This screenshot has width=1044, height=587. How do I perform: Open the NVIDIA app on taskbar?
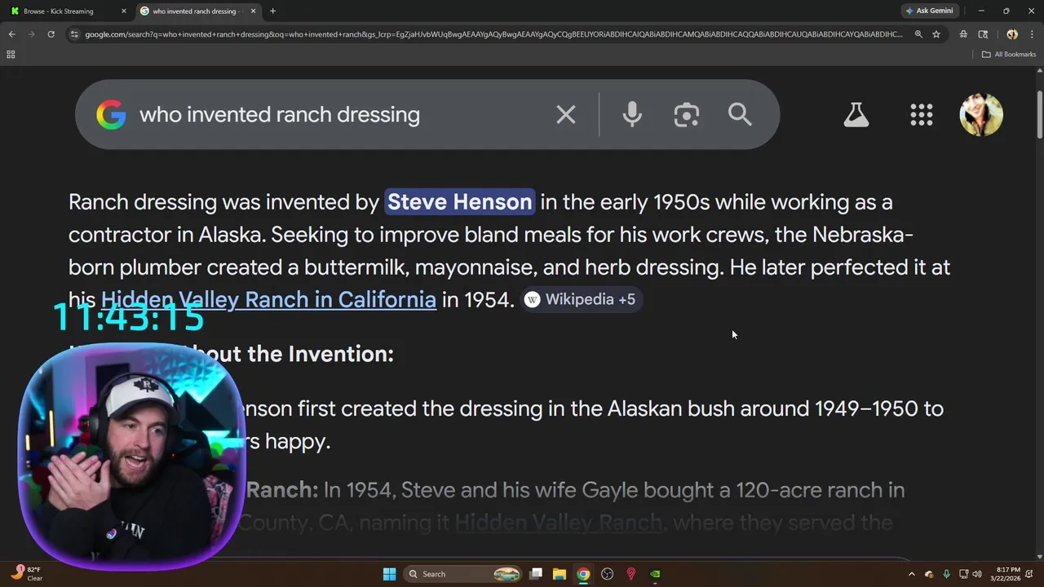(655, 574)
